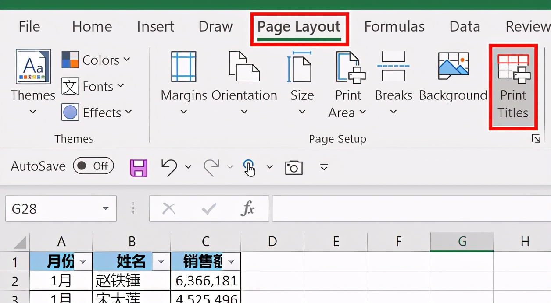This screenshot has width=551, height=303.
Task: Click cell A2 containing 1月
Action: (x=61, y=281)
